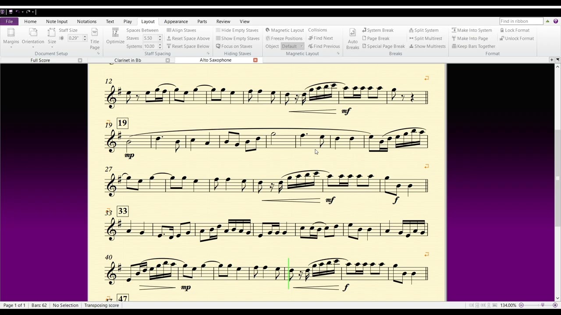
Task: Open Staff Spacing dialog launcher
Action: 208,53
